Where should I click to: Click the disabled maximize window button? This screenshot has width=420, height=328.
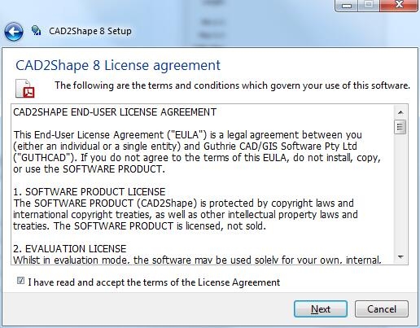369,5
